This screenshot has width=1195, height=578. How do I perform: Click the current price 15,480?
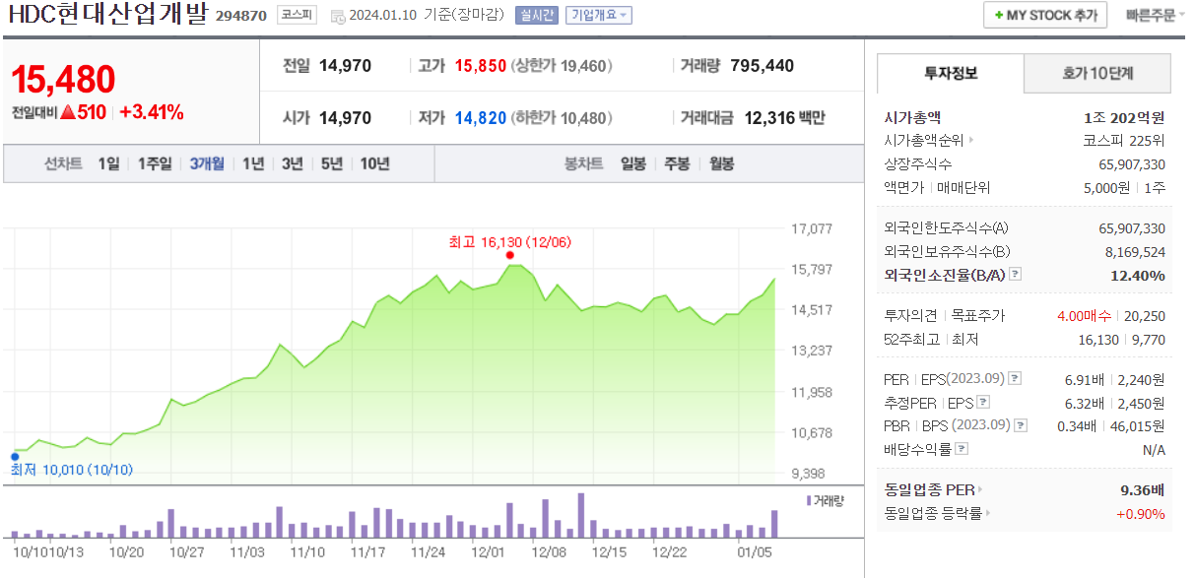(64, 79)
